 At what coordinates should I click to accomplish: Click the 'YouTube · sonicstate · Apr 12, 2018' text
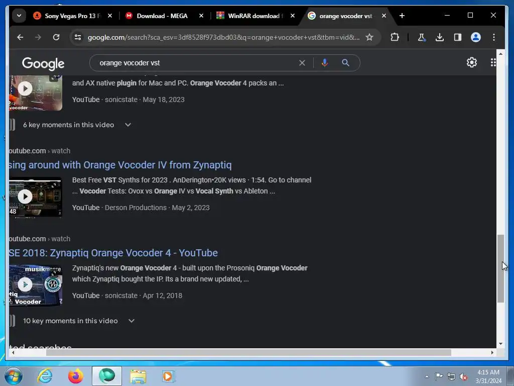(x=127, y=296)
